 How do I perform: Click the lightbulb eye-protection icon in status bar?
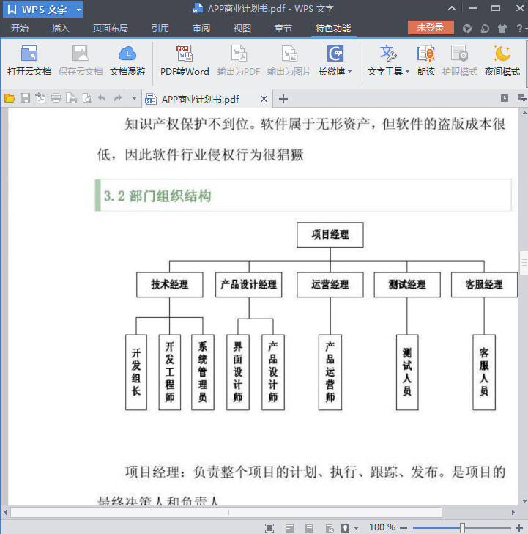(x=346, y=528)
